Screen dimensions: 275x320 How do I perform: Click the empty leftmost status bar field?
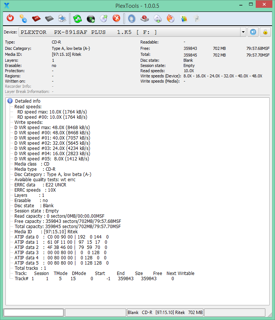(x=33, y=313)
